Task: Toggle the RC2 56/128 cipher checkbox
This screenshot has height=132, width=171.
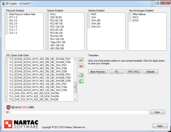Action: [48, 24]
